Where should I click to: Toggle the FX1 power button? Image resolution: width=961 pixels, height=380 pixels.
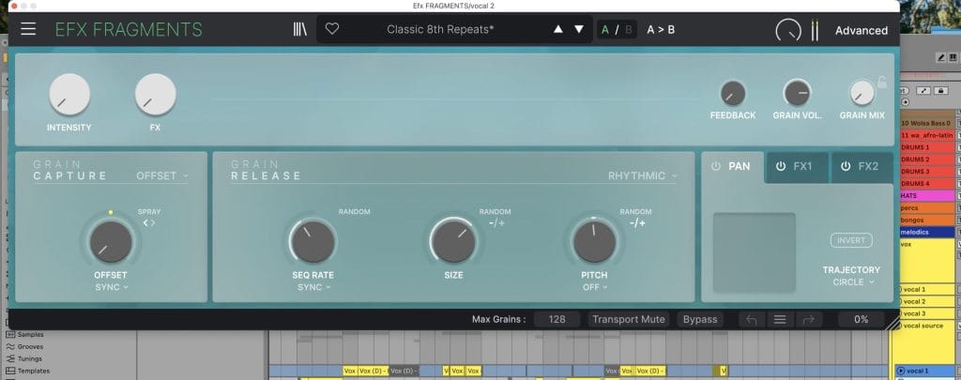click(779, 166)
